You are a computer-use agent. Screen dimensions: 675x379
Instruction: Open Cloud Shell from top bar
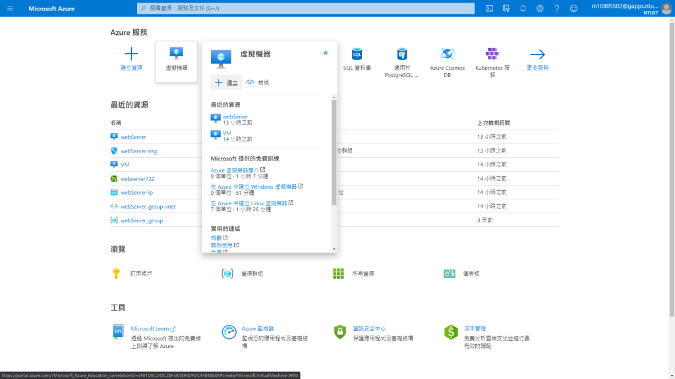pos(490,8)
